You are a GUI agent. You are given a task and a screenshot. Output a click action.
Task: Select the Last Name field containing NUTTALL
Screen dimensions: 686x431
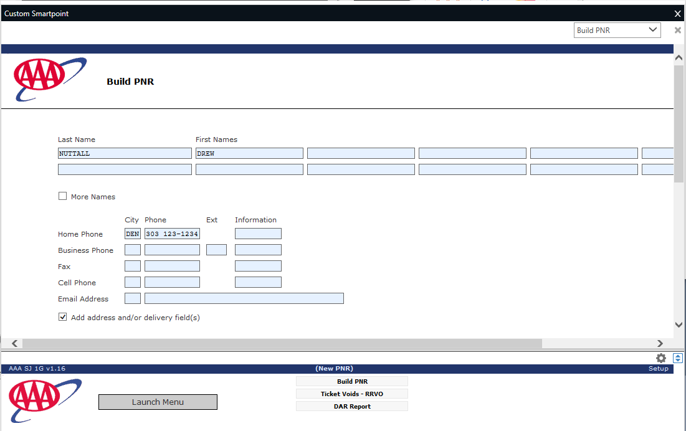tap(125, 153)
